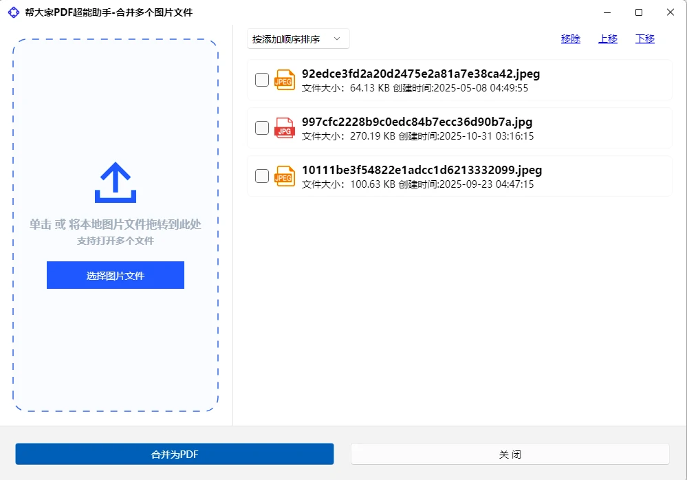Click the 合并为PDF merge button
Viewport: 687px width, 480px height.
tap(174, 454)
